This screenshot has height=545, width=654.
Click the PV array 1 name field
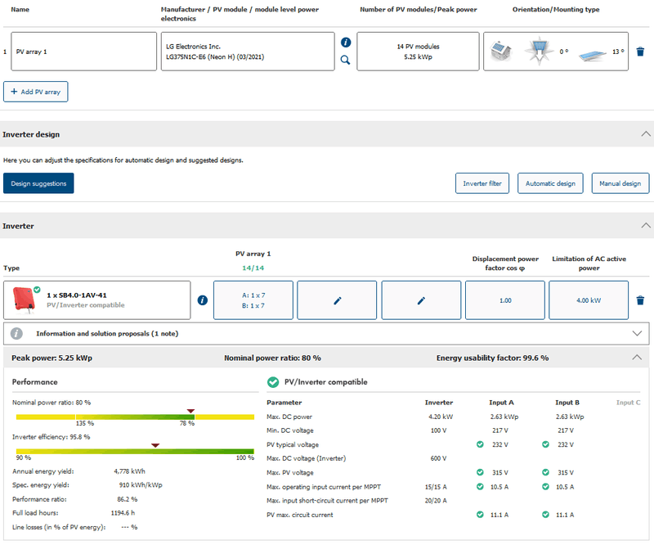[x=84, y=52]
